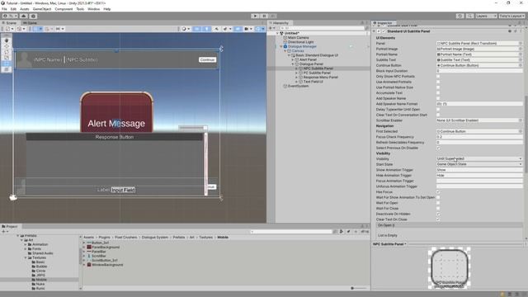
Task: Switch to the Game tab
Action: (x=31, y=23)
